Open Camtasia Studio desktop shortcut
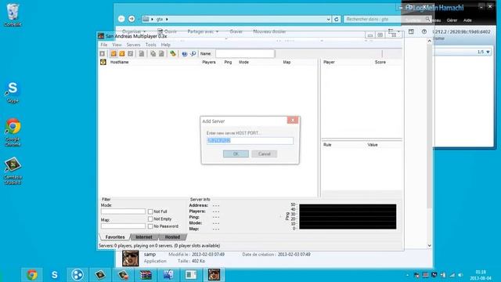 click(13, 171)
